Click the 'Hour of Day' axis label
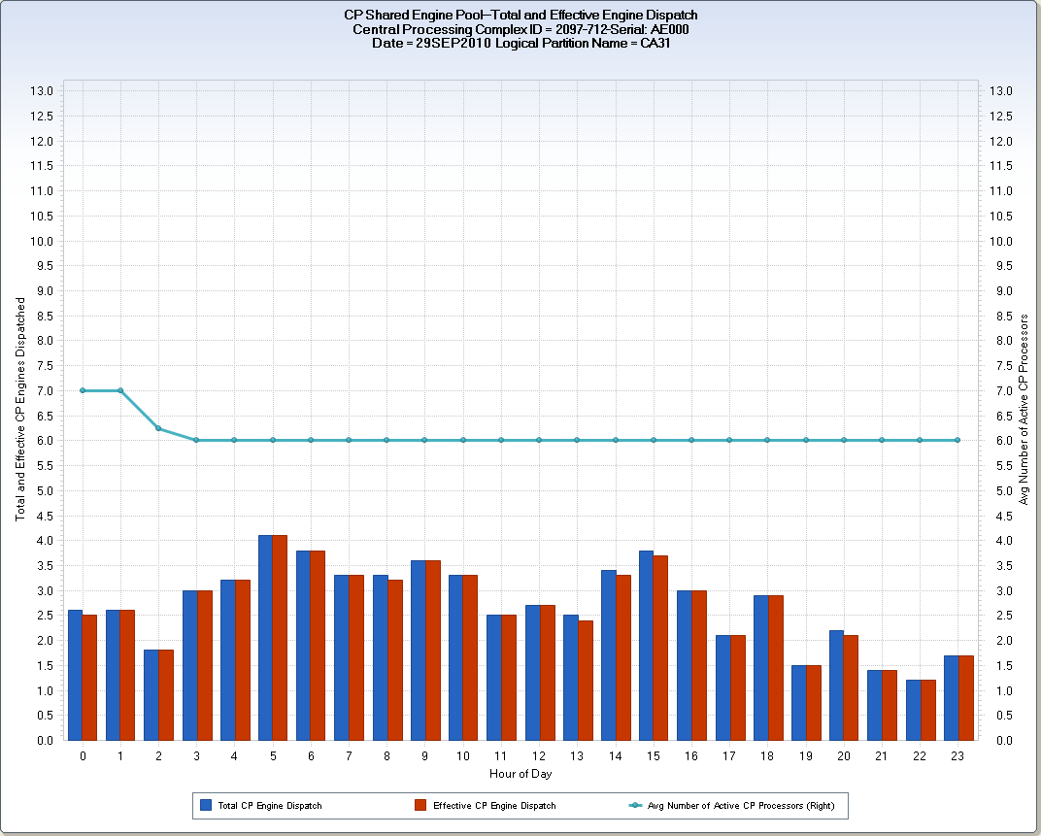 point(520,774)
